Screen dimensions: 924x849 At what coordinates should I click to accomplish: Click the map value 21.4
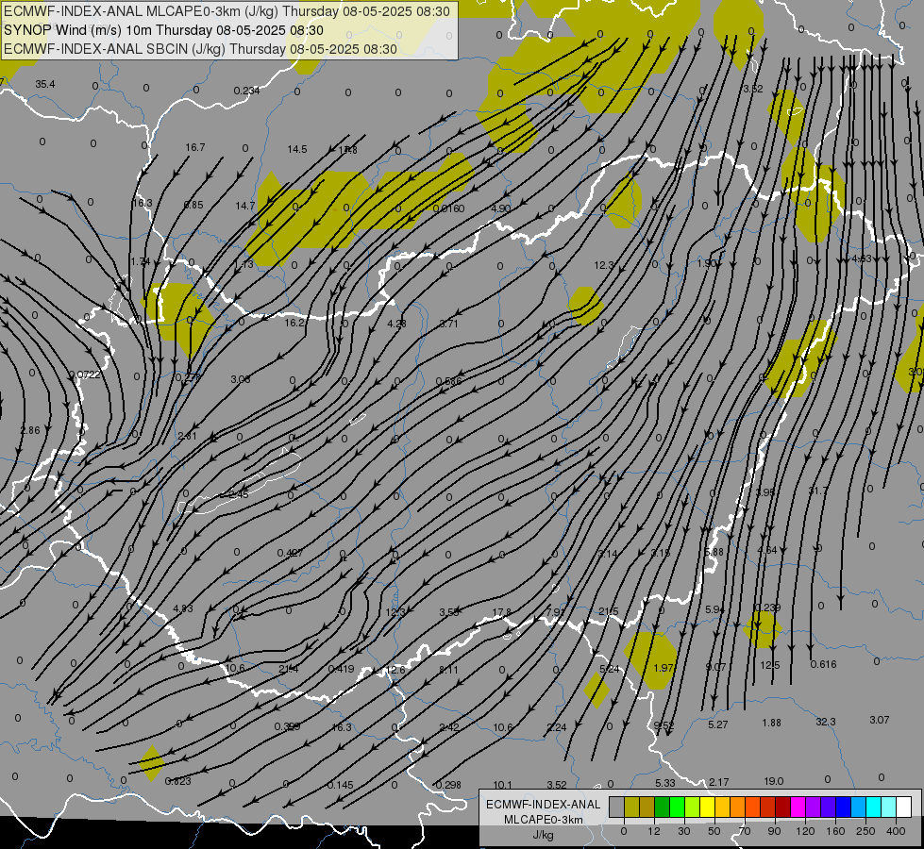289,669
